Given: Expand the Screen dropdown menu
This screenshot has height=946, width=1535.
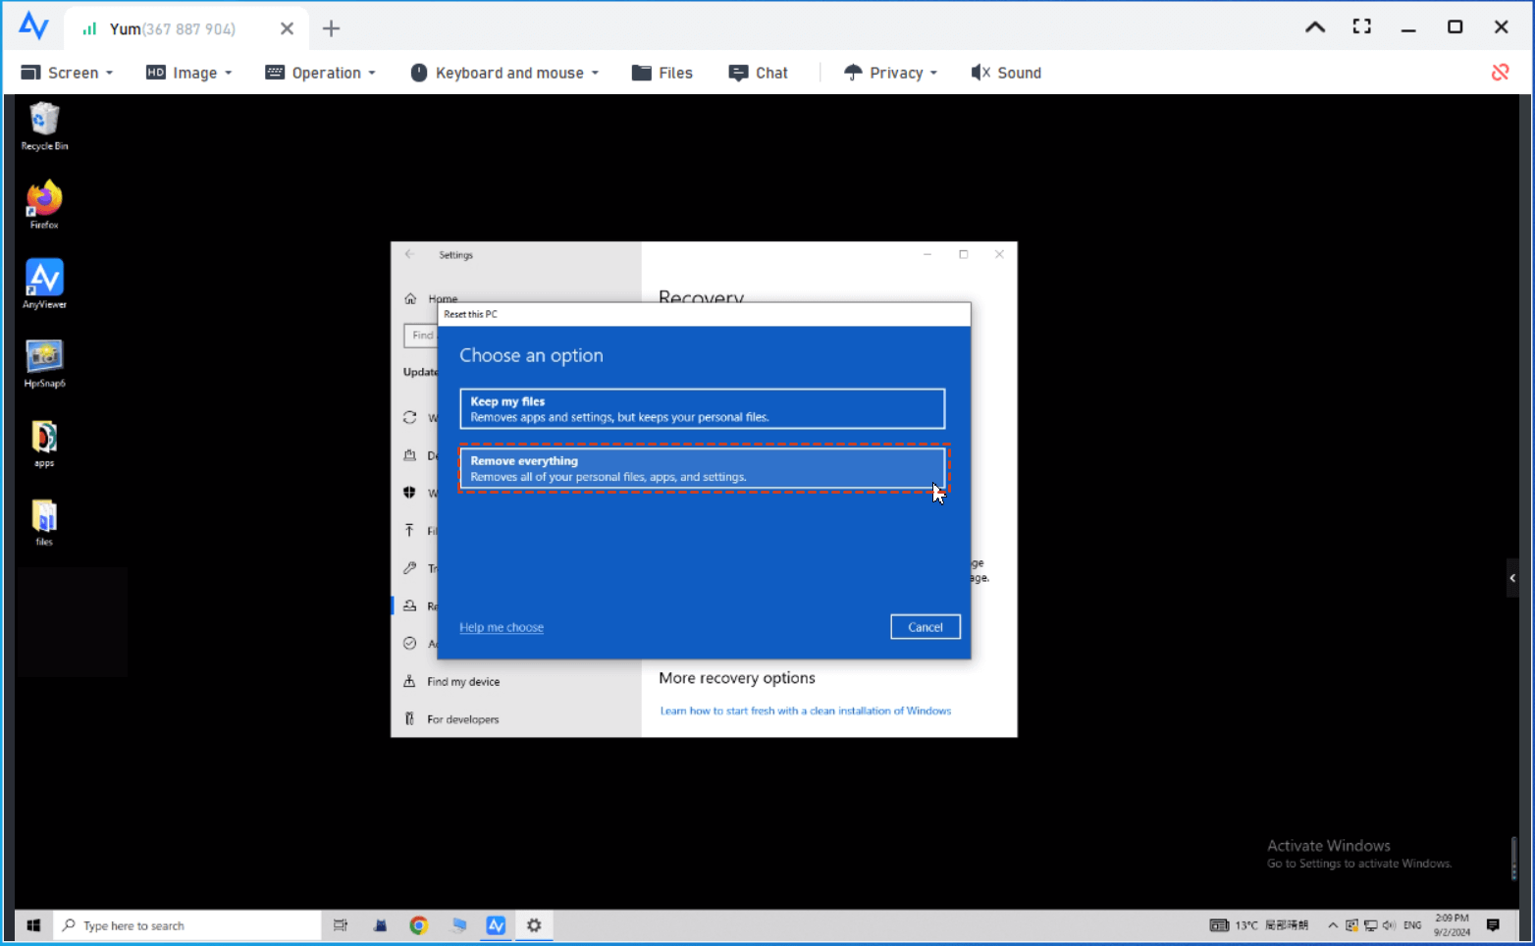Looking at the screenshot, I should click(x=66, y=72).
